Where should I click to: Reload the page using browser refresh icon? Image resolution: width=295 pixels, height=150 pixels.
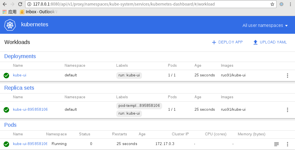click(x=20, y=4)
